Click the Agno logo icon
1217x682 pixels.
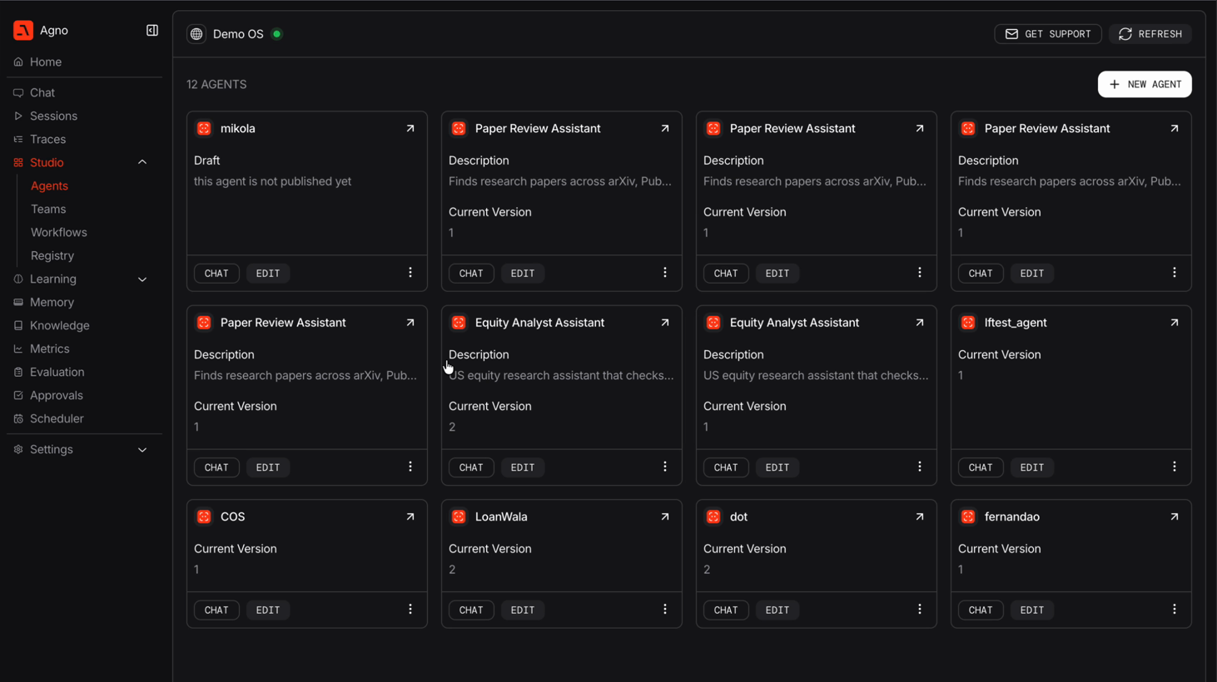pyautogui.click(x=23, y=30)
